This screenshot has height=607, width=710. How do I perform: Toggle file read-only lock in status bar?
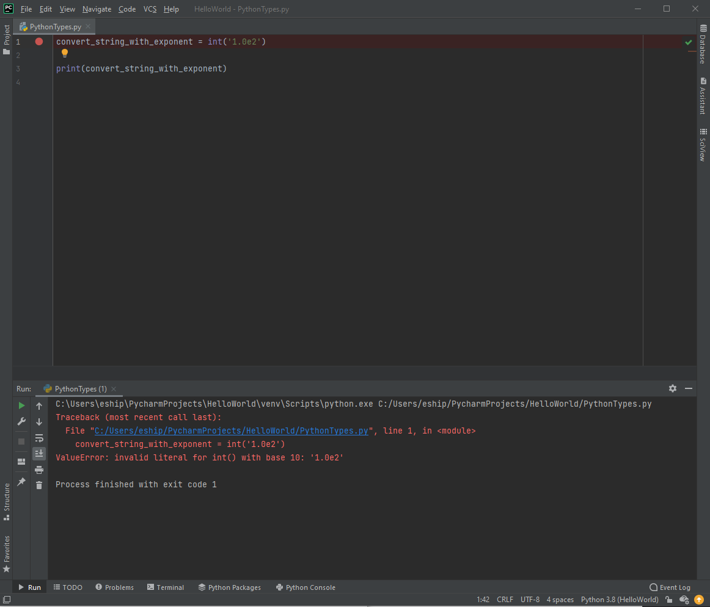click(x=668, y=600)
